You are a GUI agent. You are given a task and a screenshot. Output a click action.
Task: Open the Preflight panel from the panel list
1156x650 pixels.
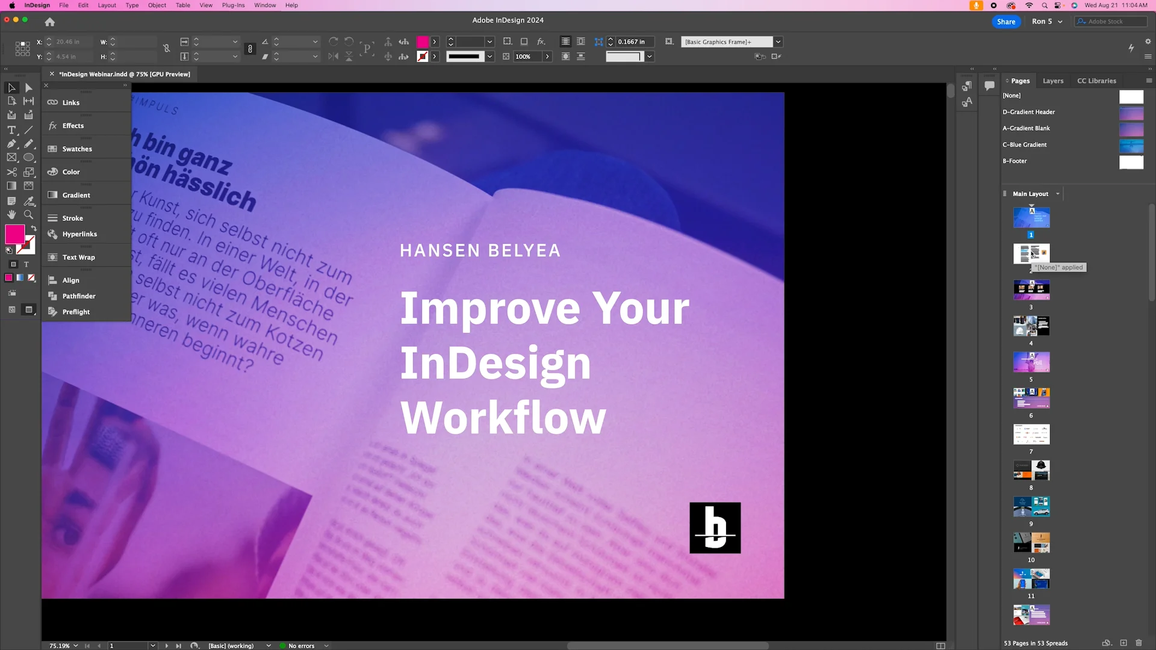pos(75,312)
